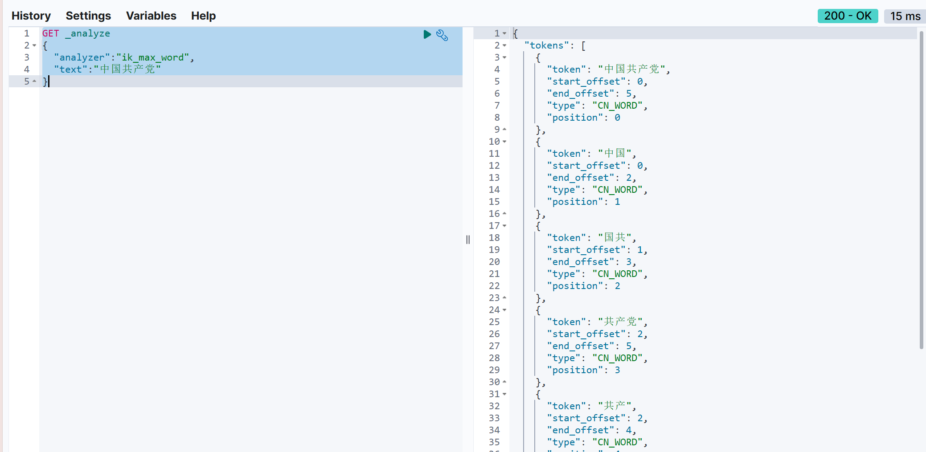Viewport: 926px width, 452px height.
Task: Open the History menu
Action: pos(31,16)
